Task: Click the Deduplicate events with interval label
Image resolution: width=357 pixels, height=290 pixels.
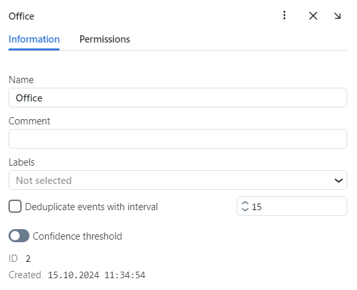Action: pos(92,207)
